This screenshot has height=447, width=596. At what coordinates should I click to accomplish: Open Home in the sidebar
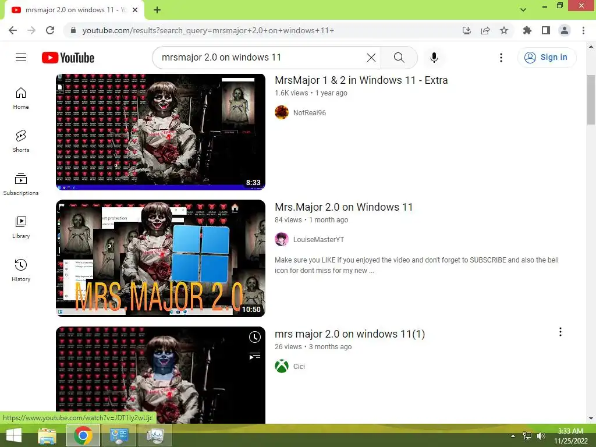[x=21, y=98]
